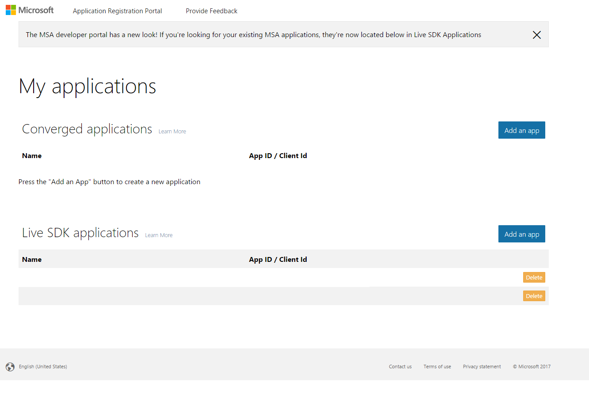Click the Microsoft logo

click(30, 10)
